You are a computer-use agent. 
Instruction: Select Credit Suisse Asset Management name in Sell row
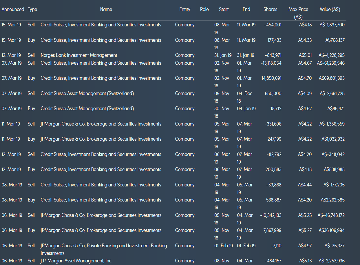coord(87,93)
